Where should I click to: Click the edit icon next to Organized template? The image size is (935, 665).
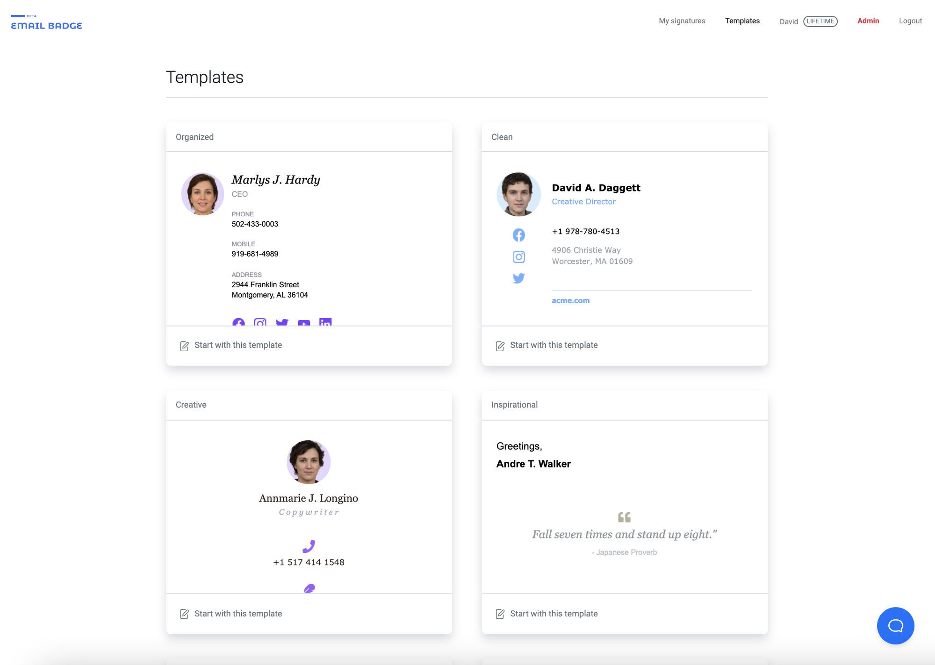pyautogui.click(x=184, y=346)
